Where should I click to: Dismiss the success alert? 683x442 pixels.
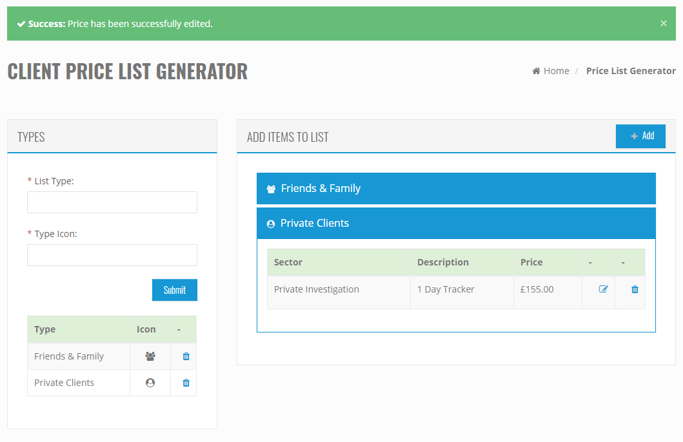click(663, 23)
